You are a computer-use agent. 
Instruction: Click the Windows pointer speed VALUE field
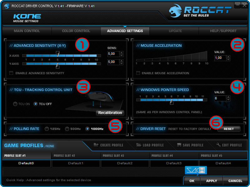tap(220, 98)
